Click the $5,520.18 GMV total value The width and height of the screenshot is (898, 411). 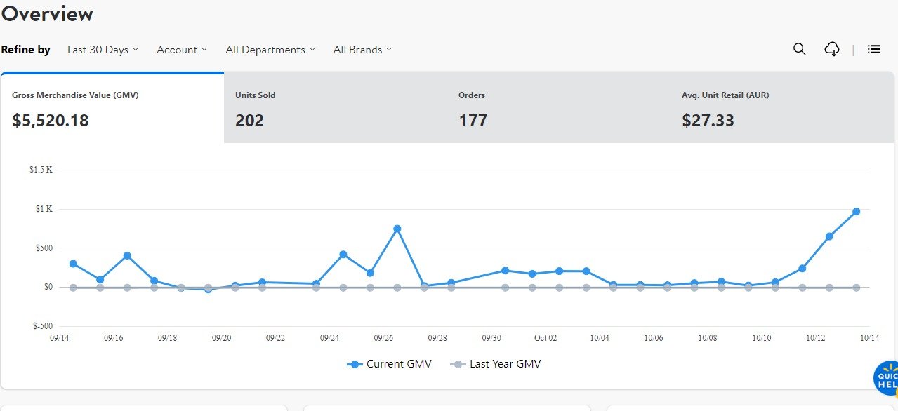pos(51,121)
